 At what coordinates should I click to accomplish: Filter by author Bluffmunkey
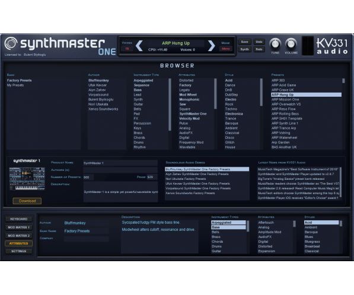point(98,81)
